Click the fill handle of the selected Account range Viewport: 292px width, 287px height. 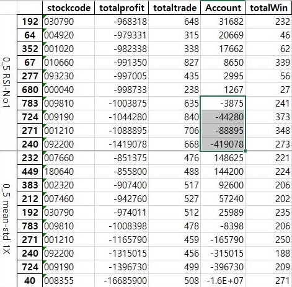coord(245,151)
